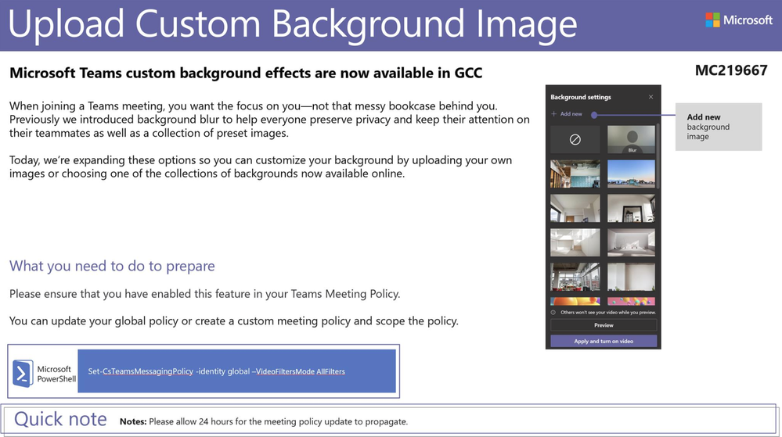Choose the office with teal lockers background
782x437 pixels.
click(575, 174)
